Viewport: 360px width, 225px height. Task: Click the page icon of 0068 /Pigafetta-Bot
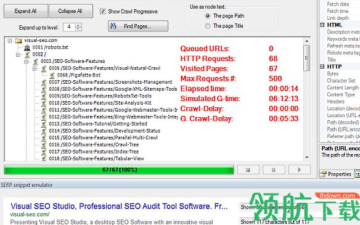tap(52, 75)
